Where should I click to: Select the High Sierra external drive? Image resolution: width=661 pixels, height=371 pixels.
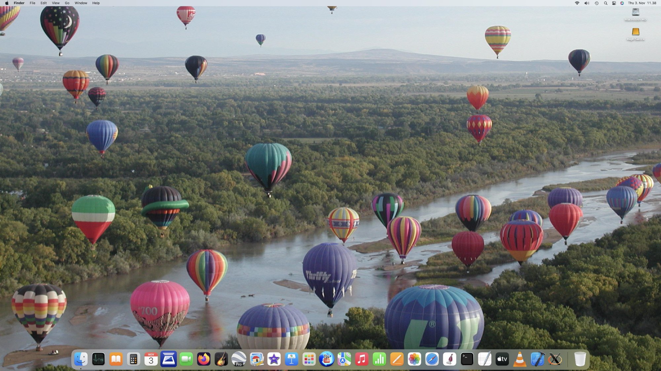point(635,32)
